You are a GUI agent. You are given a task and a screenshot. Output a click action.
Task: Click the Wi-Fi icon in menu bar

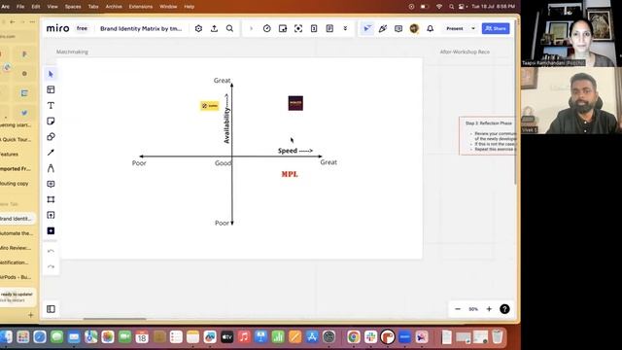point(439,7)
